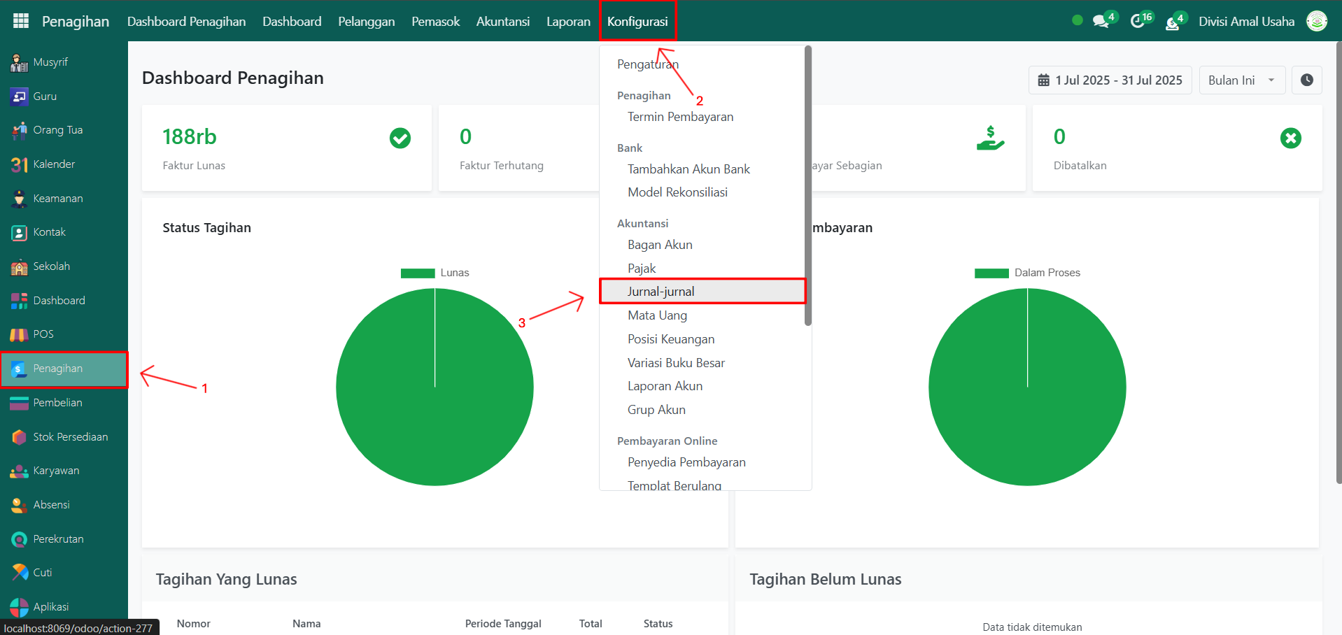Open the date range picker 1 Jul 2025
Image resolution: width=1342 pixels, height=635 pixels.
(x=1110, y=80)
